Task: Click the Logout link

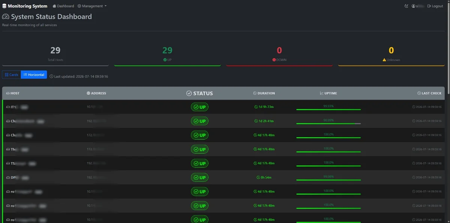Action: pos(435,6)
